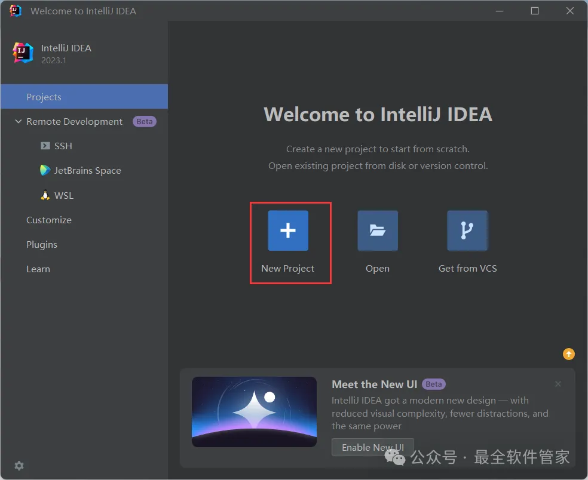Select JetBrains Space remote option

click(87, 171)
